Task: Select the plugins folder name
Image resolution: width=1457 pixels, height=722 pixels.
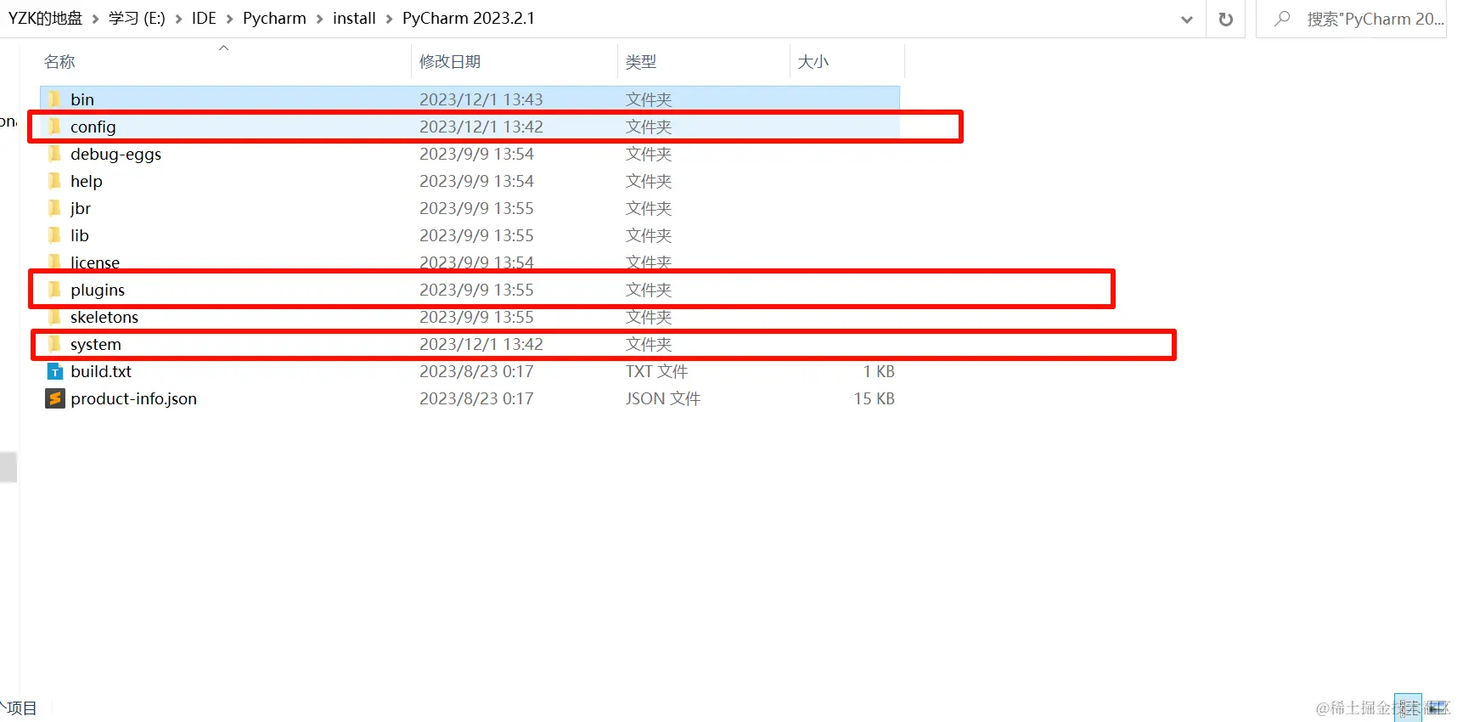Action: tap(98, 290)
